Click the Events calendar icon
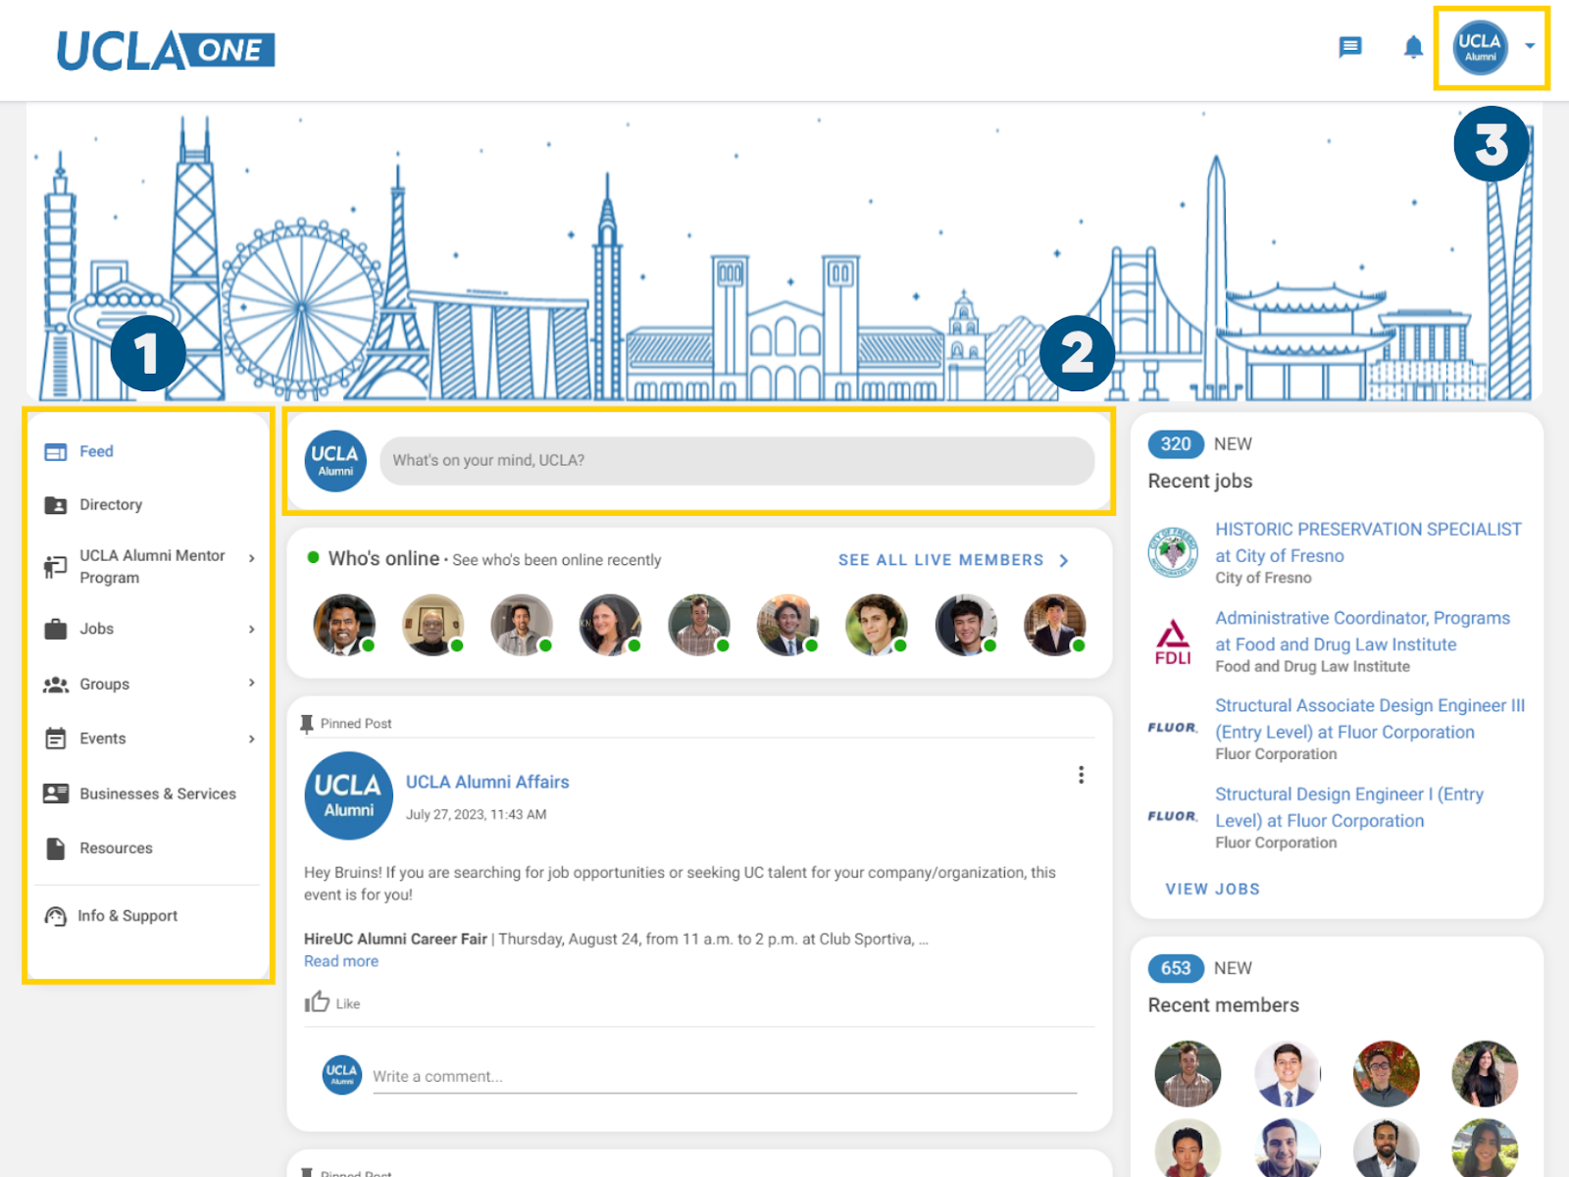Viewport: 1569px width, 1177px height. tap(56, 739)
